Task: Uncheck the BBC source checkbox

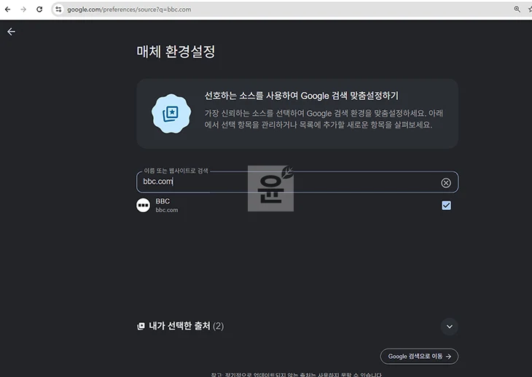Action: click(446, 206)
